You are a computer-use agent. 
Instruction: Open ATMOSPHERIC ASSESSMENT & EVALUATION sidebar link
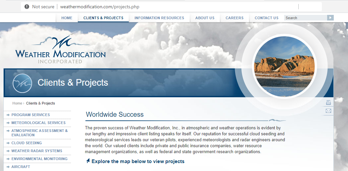[x=39, y=133]
